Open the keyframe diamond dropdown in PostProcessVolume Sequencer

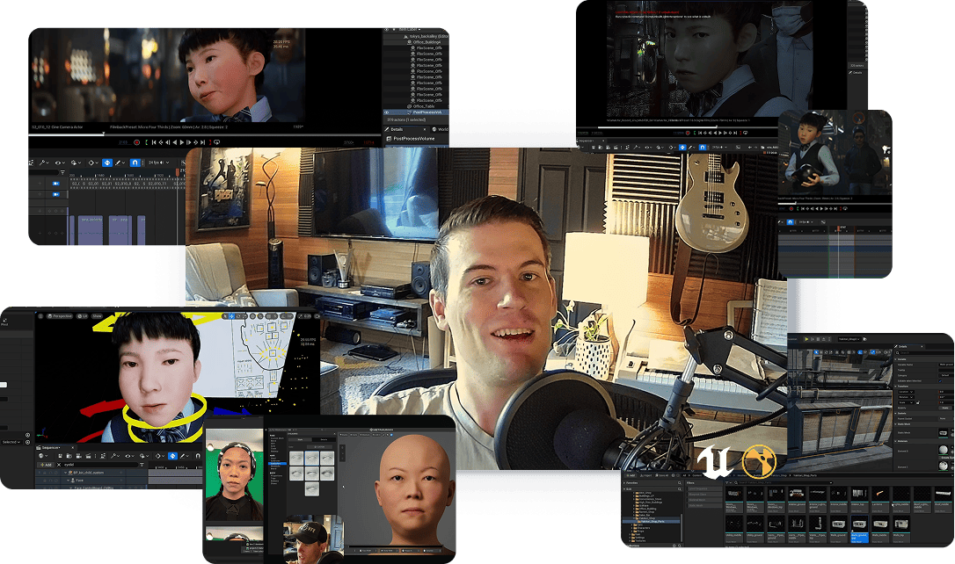(93, 163)
